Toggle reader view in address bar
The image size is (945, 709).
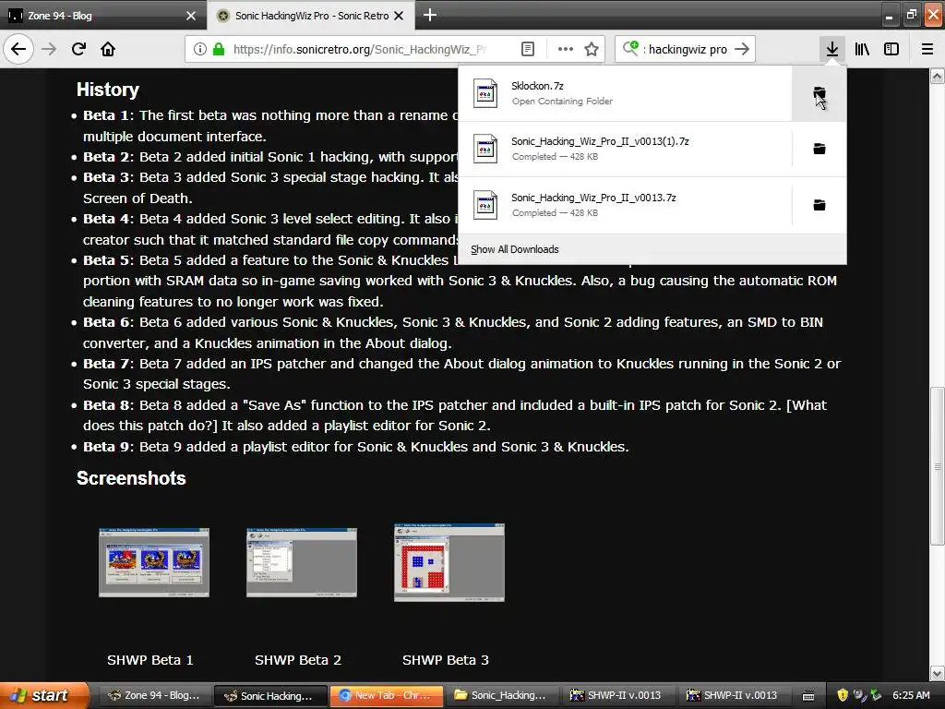(527, 49)
